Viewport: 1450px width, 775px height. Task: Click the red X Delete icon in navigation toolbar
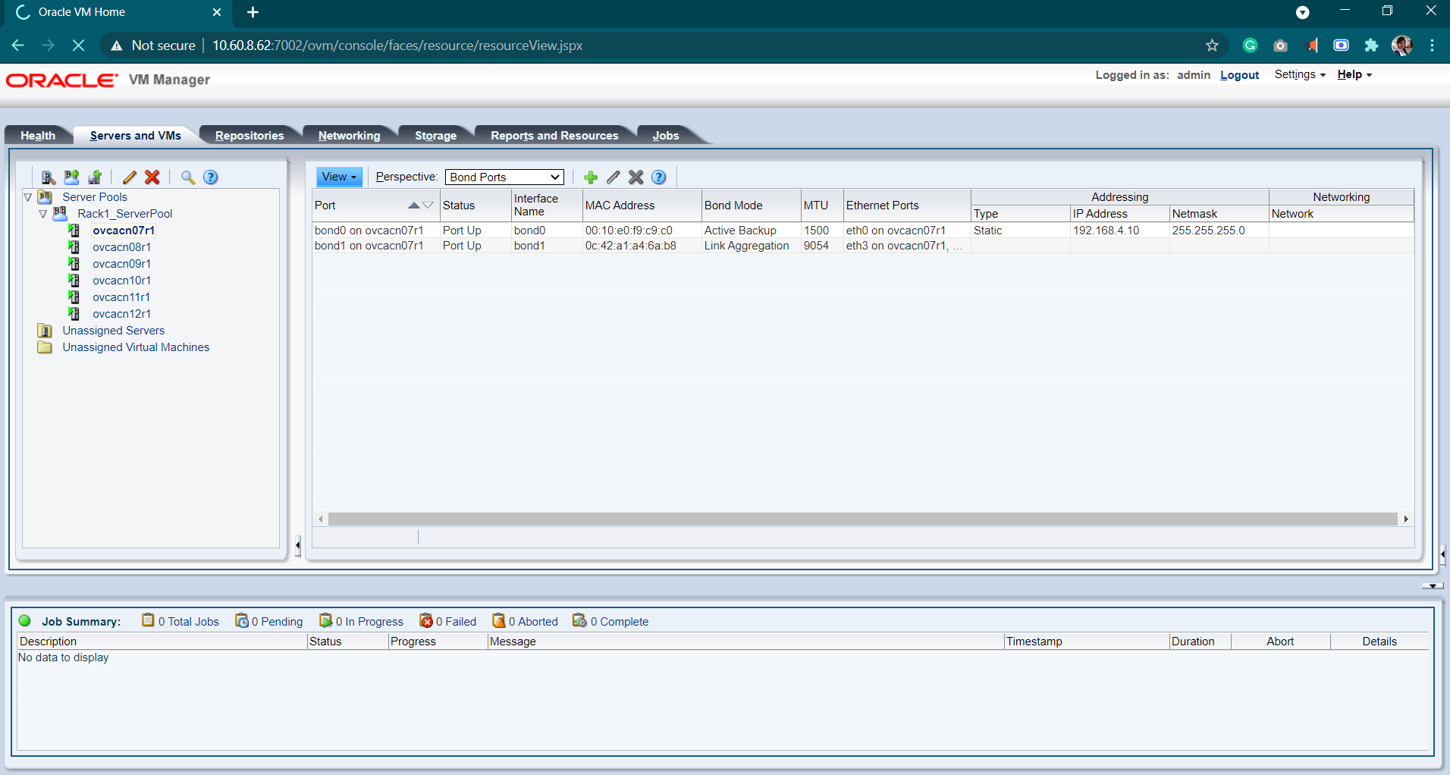tap(152, 177)
